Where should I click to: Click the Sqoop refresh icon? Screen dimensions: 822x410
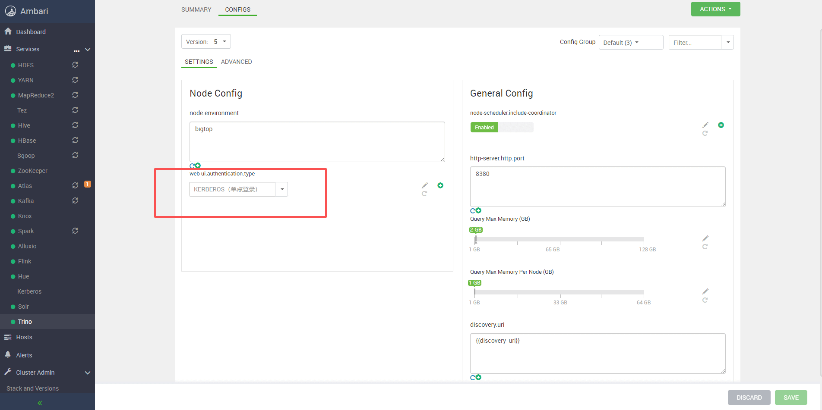75,155
